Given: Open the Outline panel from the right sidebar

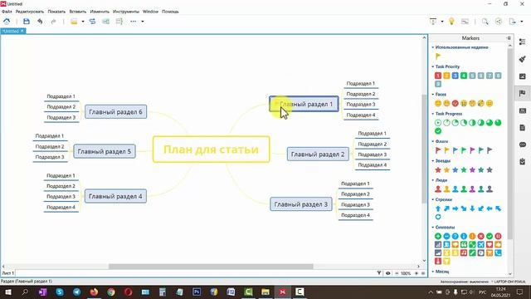Looking at the screenshot, I should [523, 42].
